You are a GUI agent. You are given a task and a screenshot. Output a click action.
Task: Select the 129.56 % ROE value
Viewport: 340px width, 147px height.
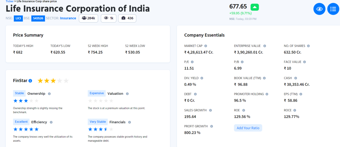click(x=242, y=117)
